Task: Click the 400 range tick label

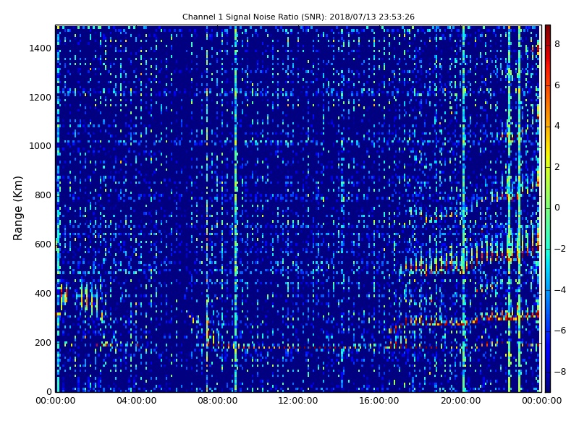Action: pyautogui.click(x=43, y=294)
